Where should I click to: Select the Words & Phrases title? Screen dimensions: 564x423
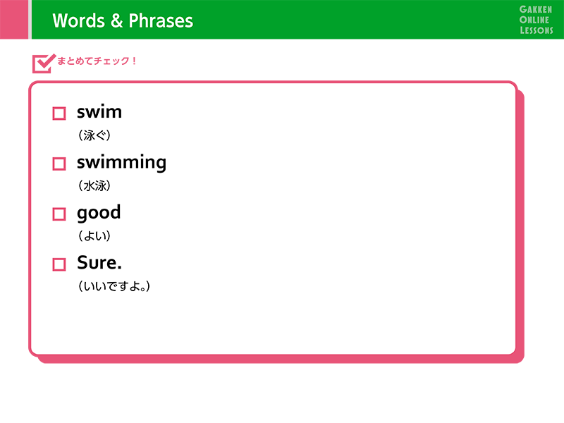[x=123, y=20]
